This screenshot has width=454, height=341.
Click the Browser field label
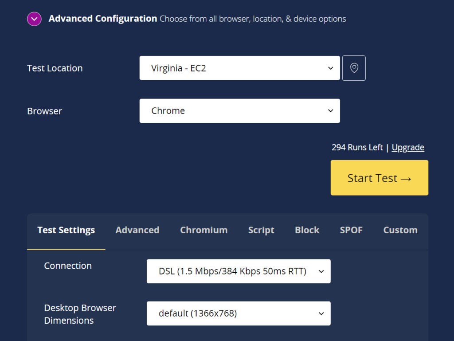pos(45,111)
